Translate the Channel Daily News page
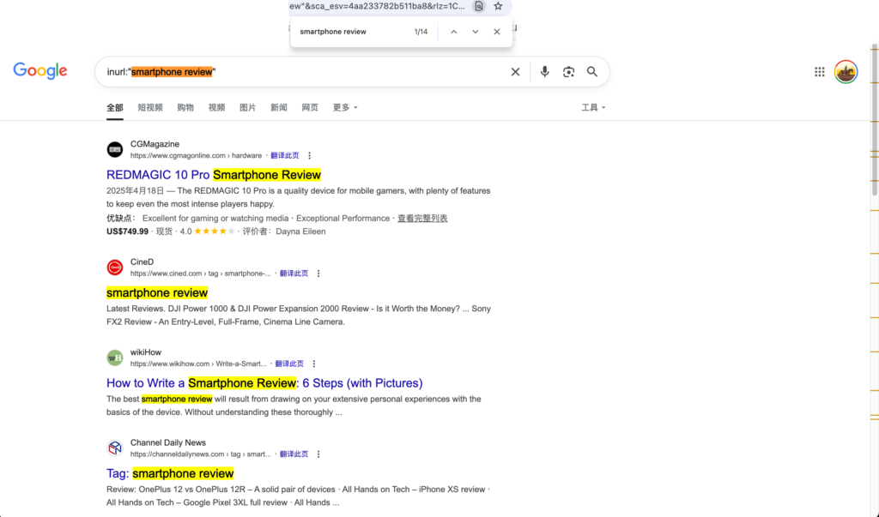This screenshot has height=517, width=879. click(294, 454)
